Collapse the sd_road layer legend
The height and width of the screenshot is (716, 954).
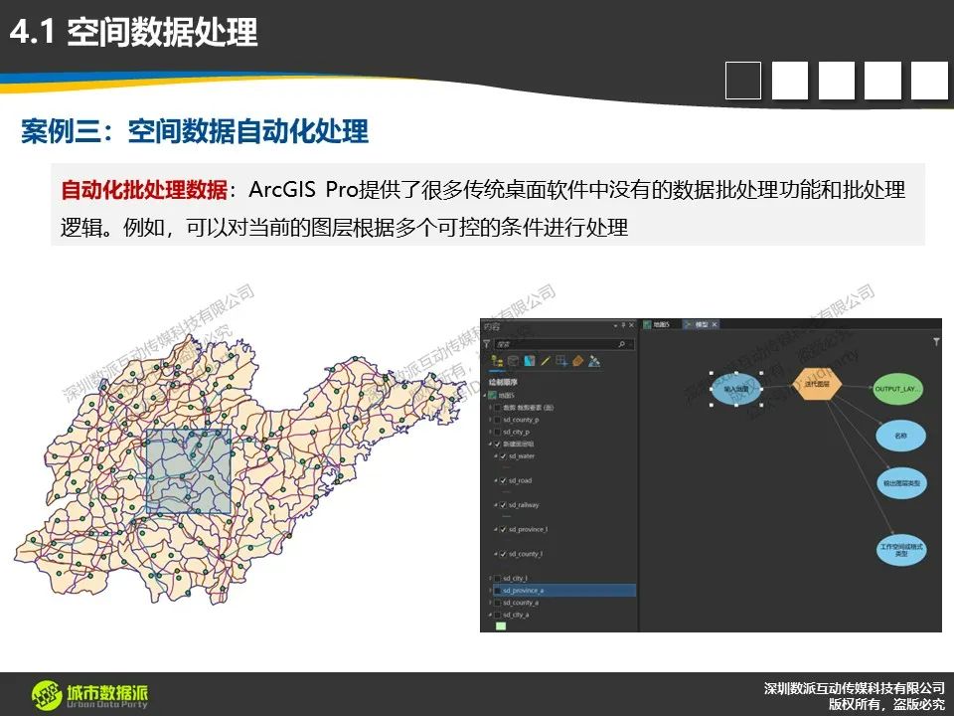(496, 480)
